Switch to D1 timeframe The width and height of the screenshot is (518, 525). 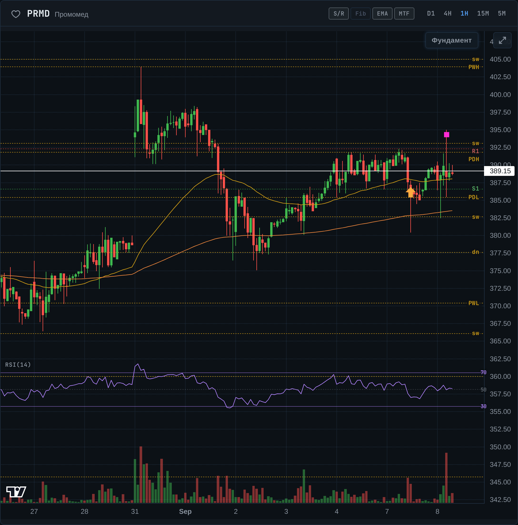click(x=431, y=14)
